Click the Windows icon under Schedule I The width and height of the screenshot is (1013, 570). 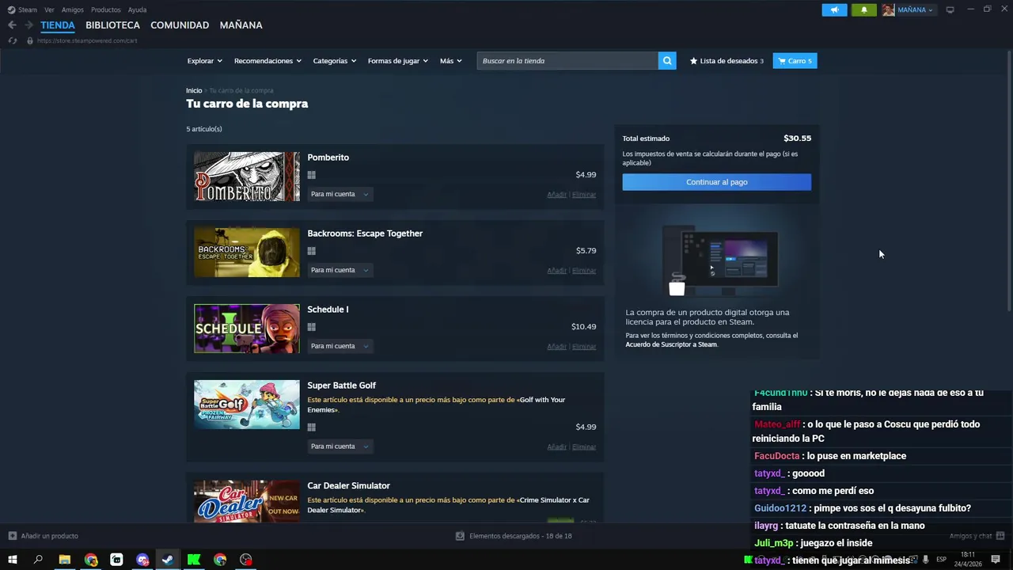tap(312, 328)
